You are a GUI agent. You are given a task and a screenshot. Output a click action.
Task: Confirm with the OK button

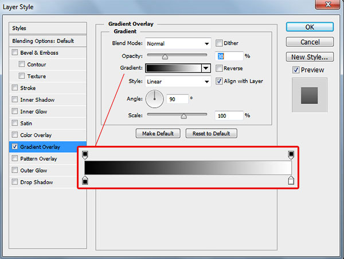310,27
